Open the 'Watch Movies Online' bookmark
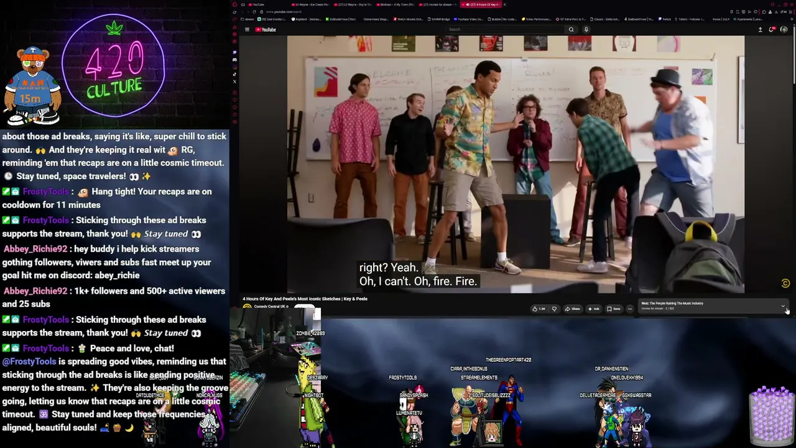The width and height of the screenshot is (796, 448). pyautogui.click(x=409, y=19)
